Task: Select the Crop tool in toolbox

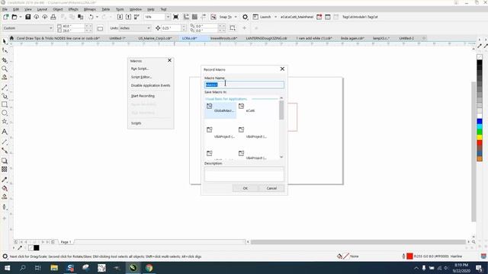Action: click(5, 60)
